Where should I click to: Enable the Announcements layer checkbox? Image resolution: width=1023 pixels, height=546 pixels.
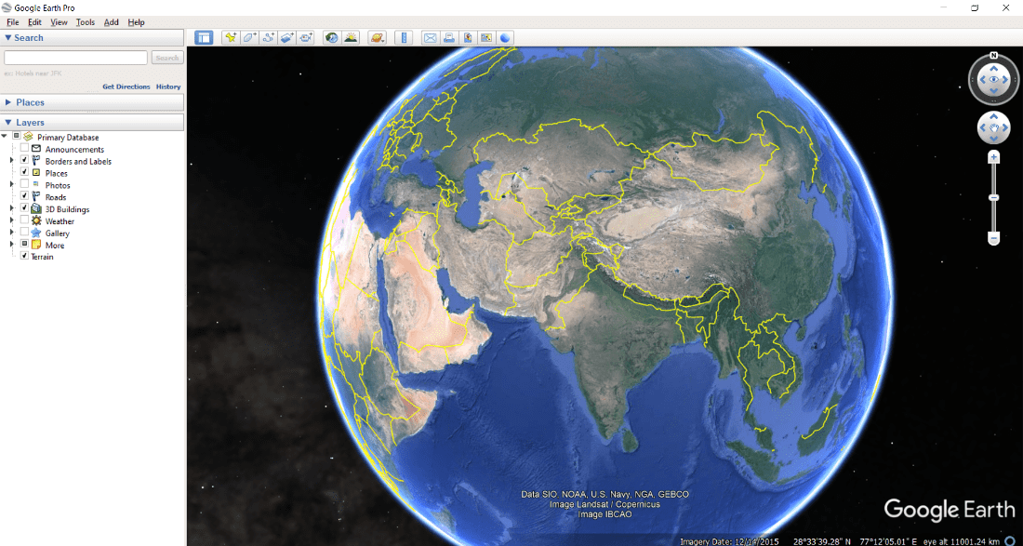[24, 149]
